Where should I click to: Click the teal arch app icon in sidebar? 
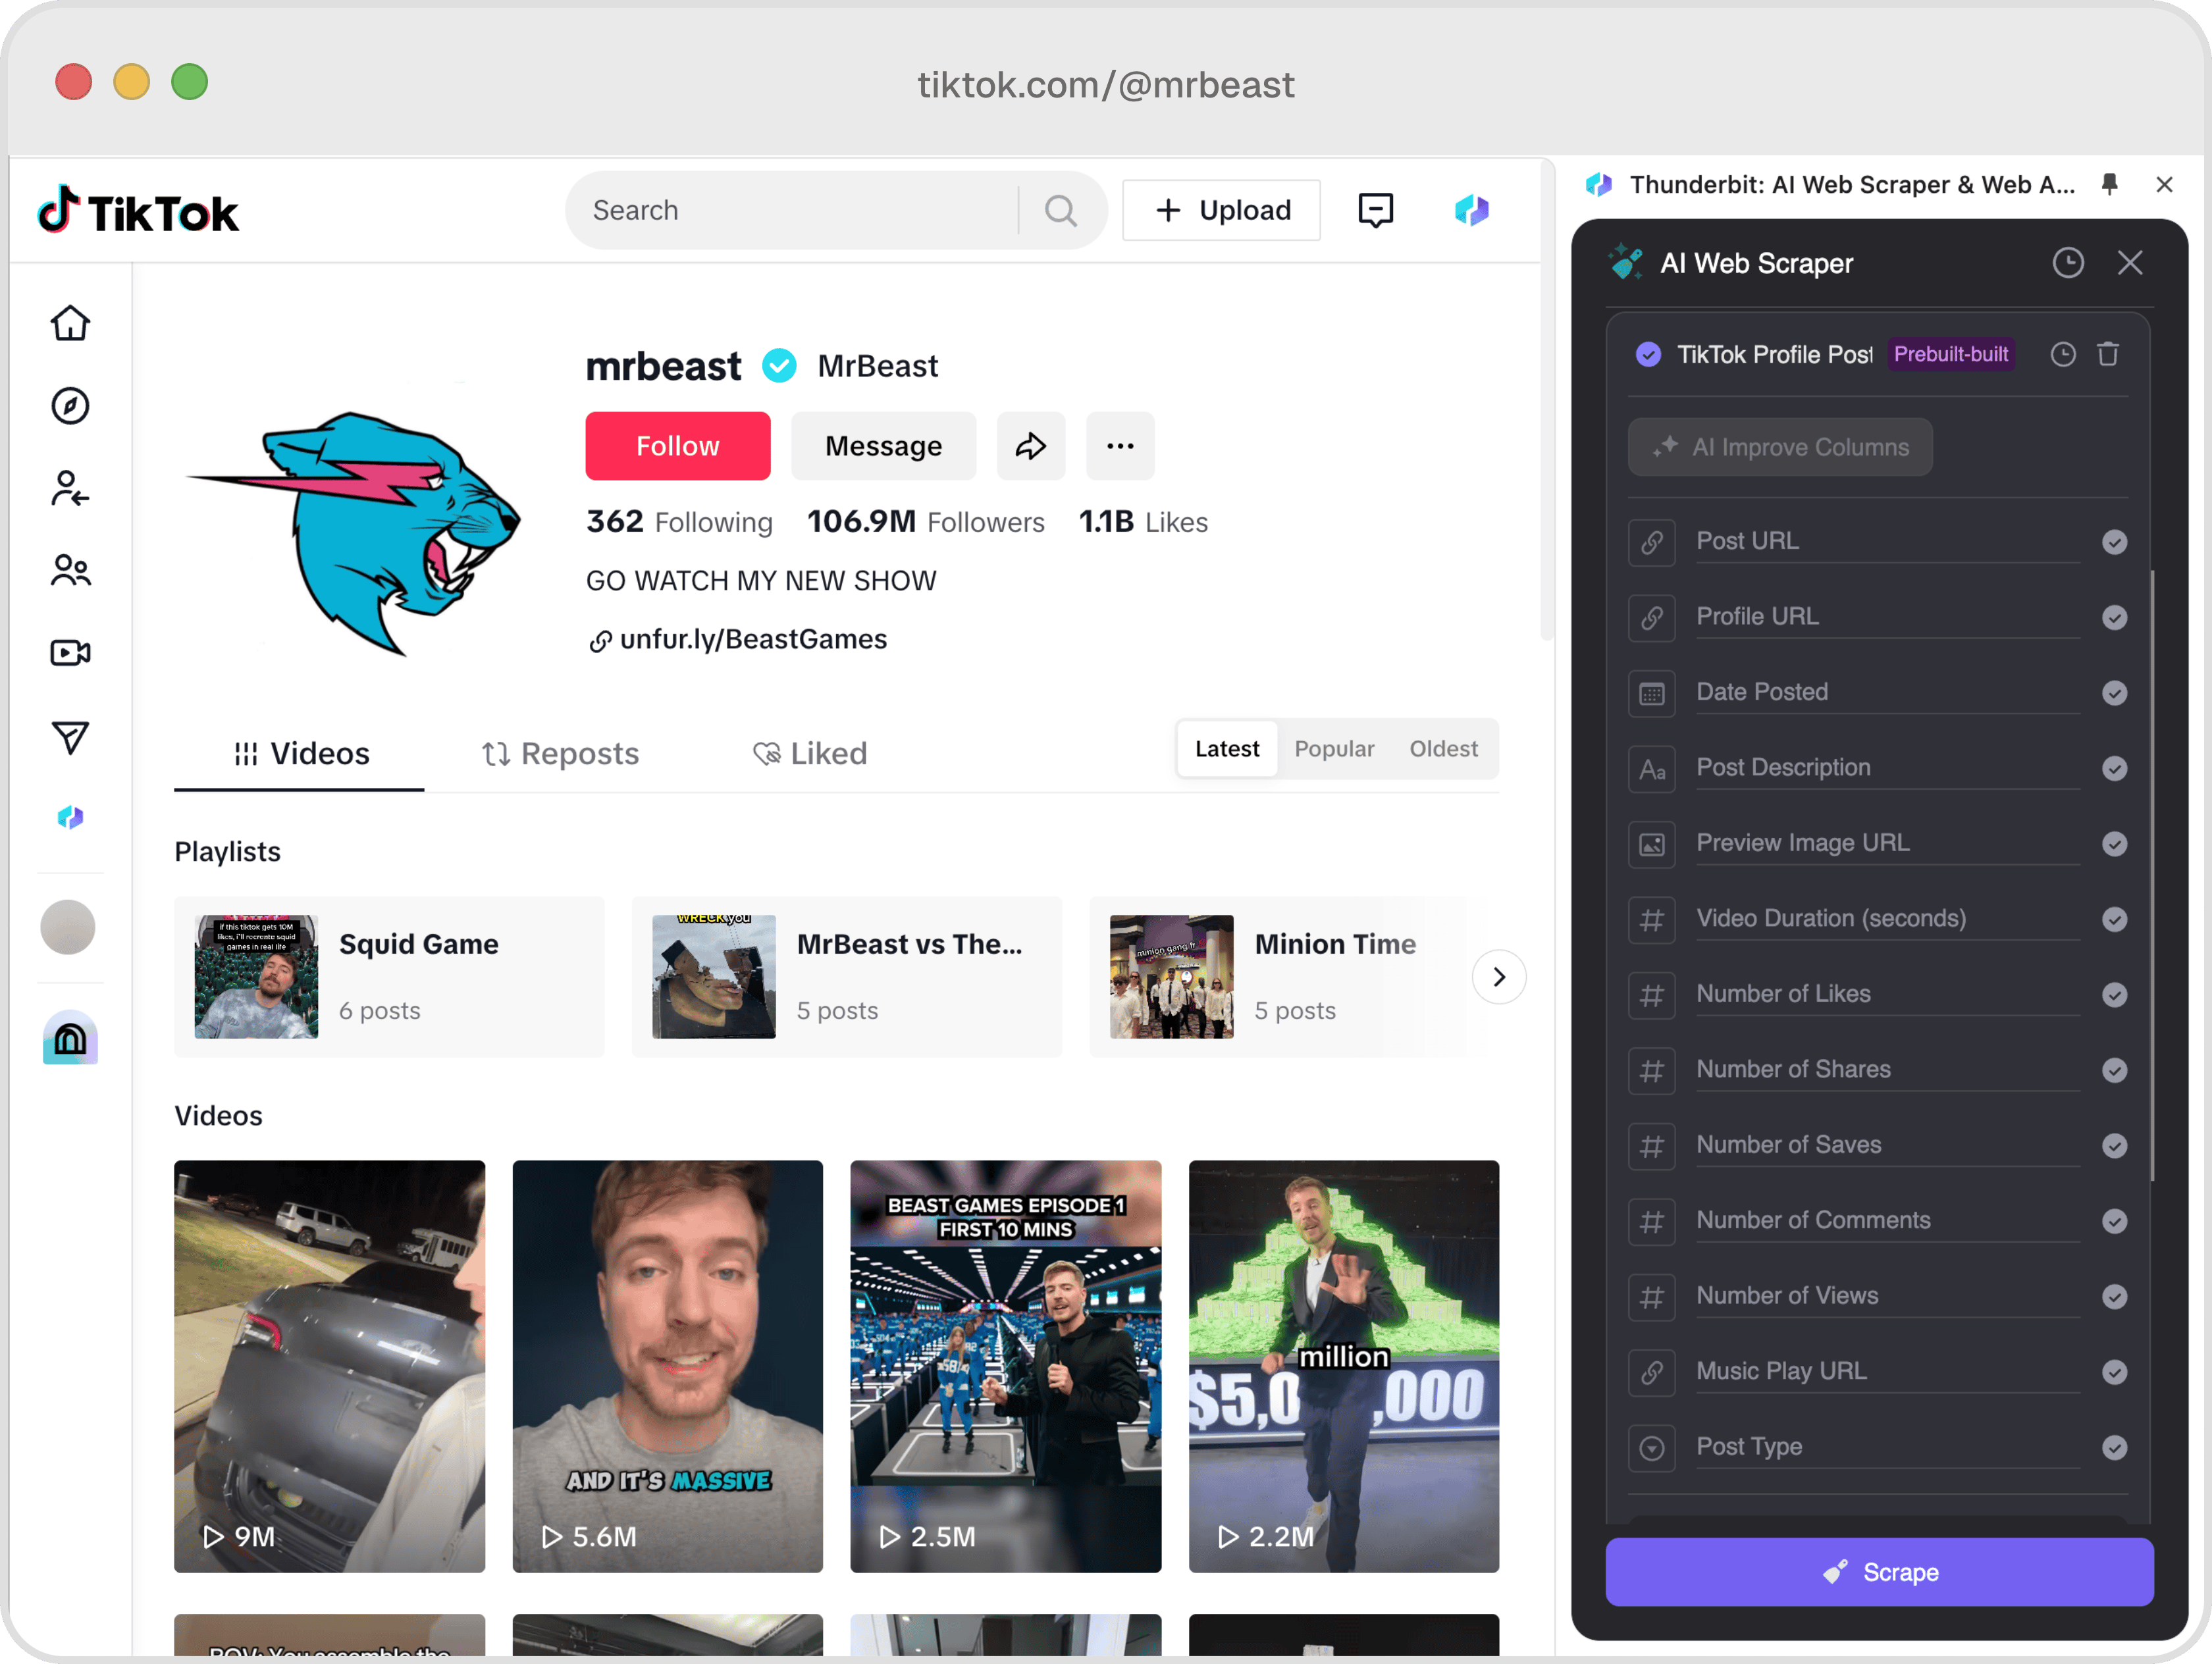tap(70, 1038)
